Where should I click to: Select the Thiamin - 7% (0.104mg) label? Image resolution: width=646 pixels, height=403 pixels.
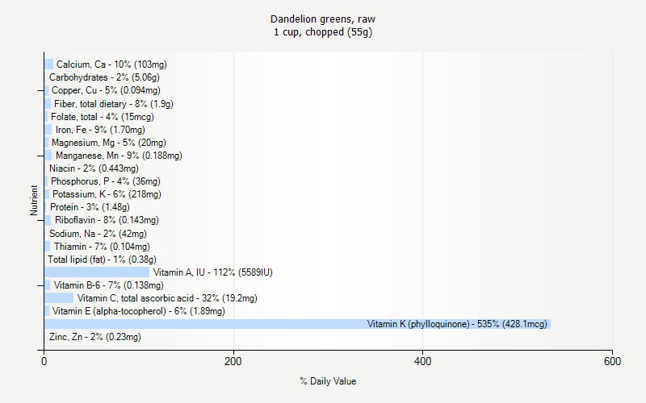coord(102,247)
